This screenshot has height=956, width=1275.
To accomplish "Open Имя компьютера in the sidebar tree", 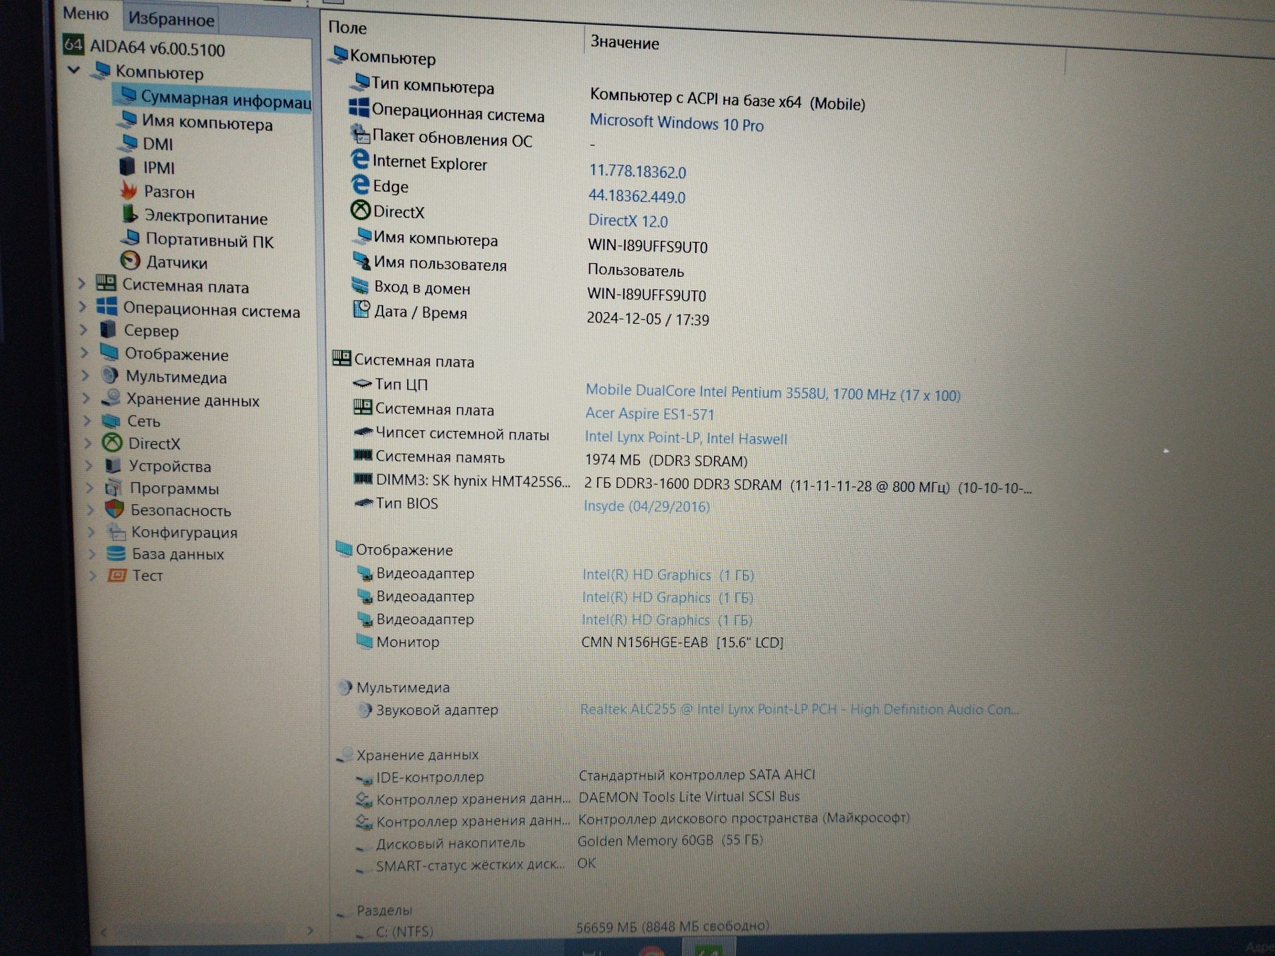I will 207,123.
